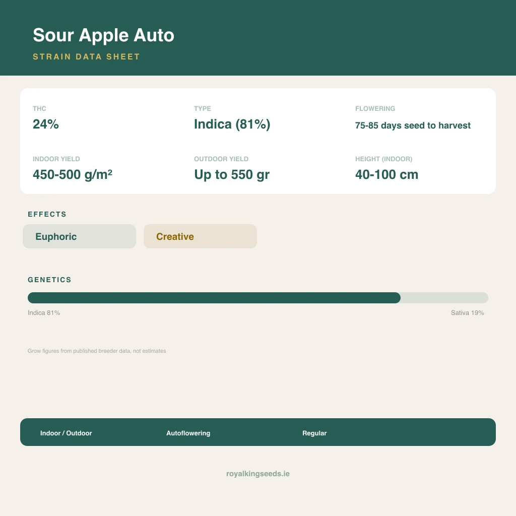Click the Sativa 19% label
Viewport: 516px width, 516px height.
click(467, 312)
